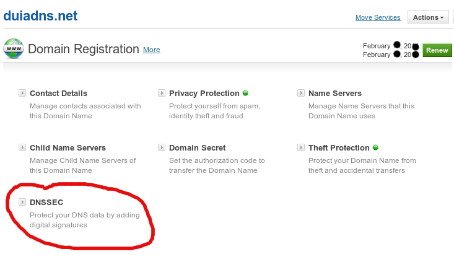This screenshot has height=280, width=454.
Task: Expand the DNSSEC arrow
Action: tap(22, 202)
